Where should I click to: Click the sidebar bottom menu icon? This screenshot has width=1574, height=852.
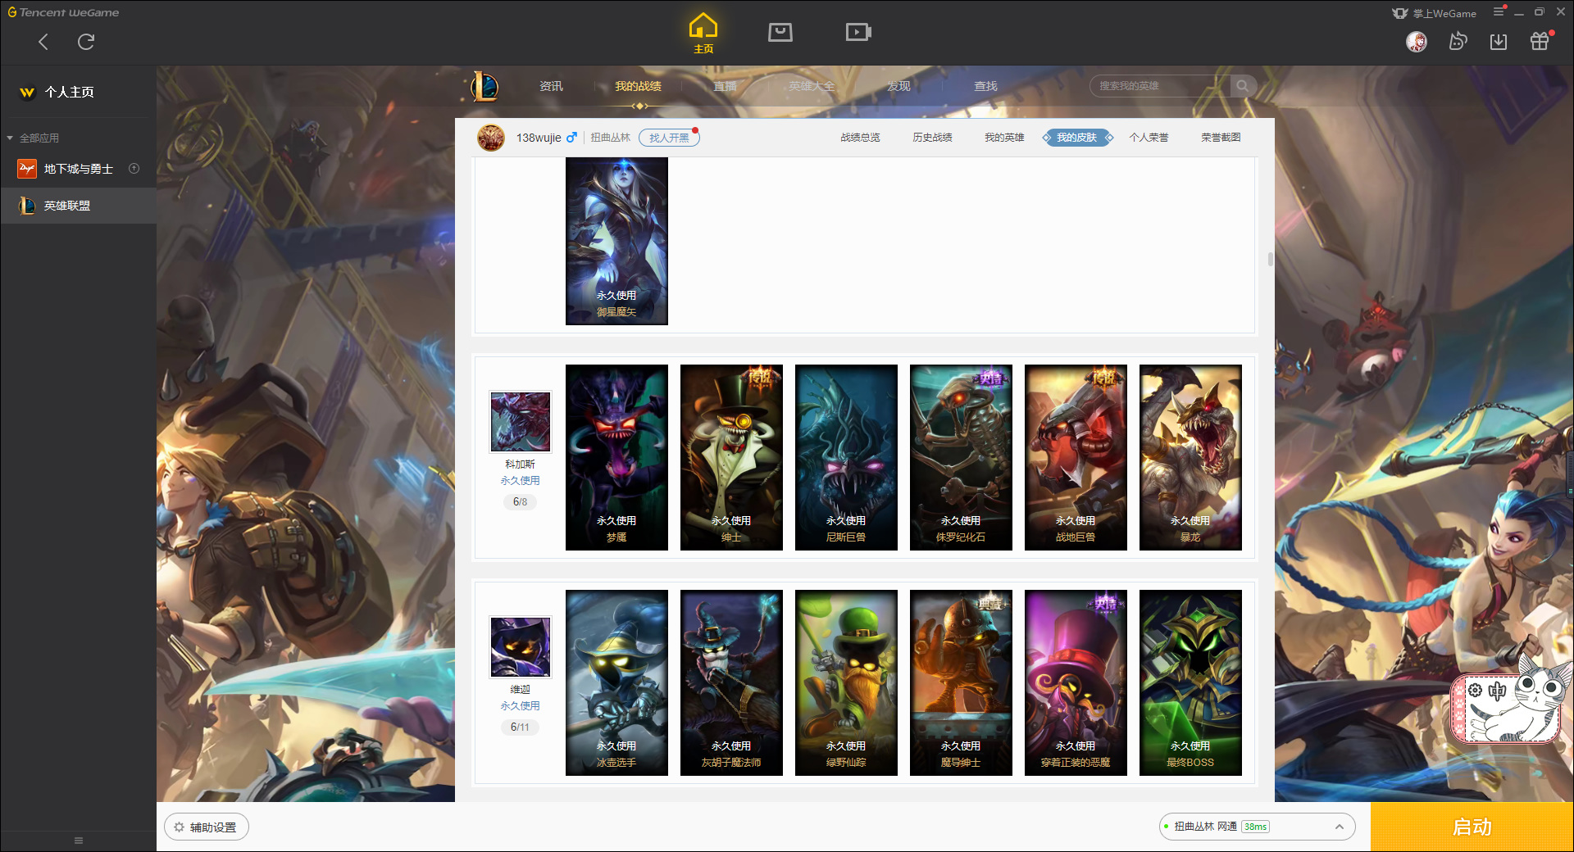(79, 841)
